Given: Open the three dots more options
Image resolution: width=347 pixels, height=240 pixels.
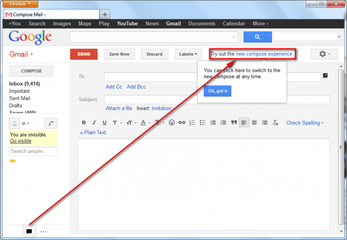Looking at the screenshot, I should pyautogui.click(x=44, y=232).
